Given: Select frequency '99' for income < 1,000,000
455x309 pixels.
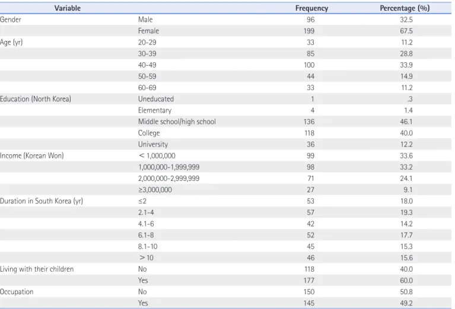Looking at the screenshot, I should pos(310,156).
